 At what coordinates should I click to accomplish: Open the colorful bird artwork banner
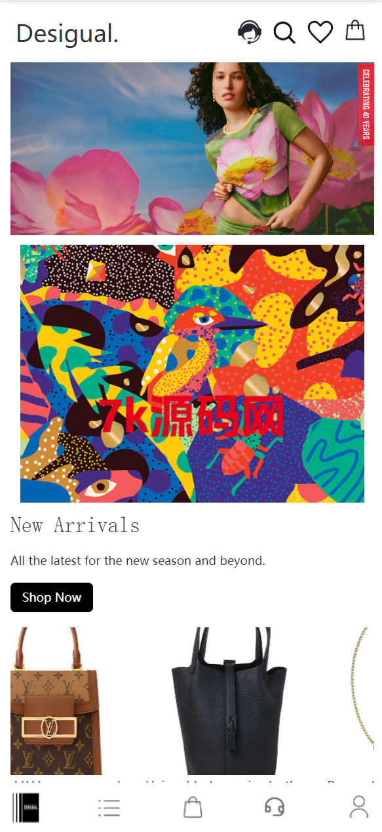click(x=192, y=374)
